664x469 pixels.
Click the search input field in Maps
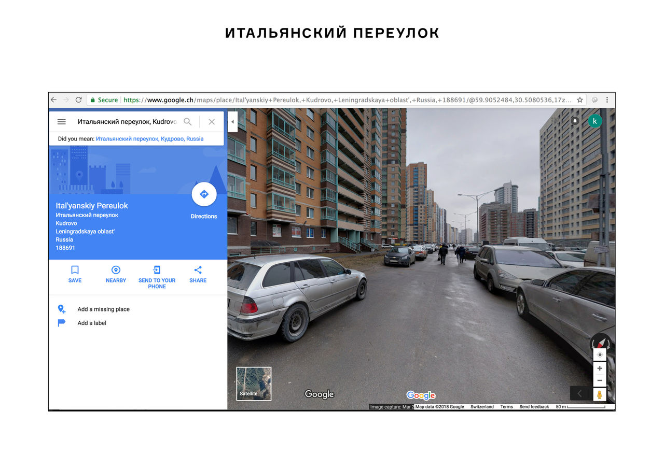pyautogui.click(x=127, y=122)
